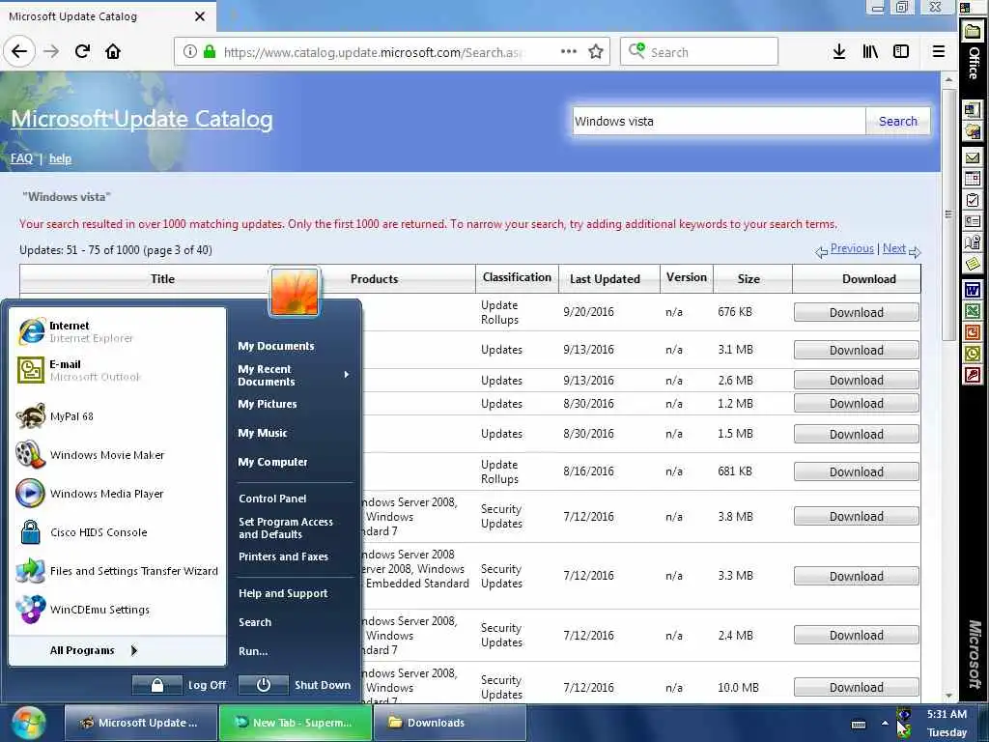Open Control Panel from Start menu
The image size is (989, 742).
pos(272,499)
